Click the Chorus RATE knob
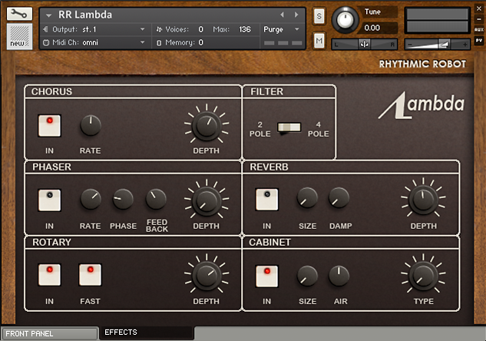486x341 pixels. (x=91, y=125)
